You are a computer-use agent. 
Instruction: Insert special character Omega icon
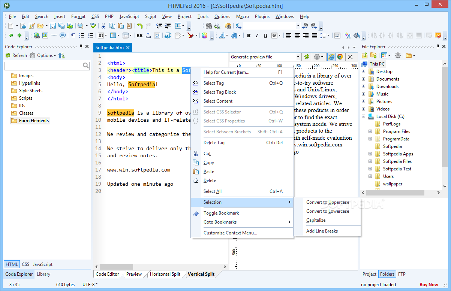click(157, 36)
